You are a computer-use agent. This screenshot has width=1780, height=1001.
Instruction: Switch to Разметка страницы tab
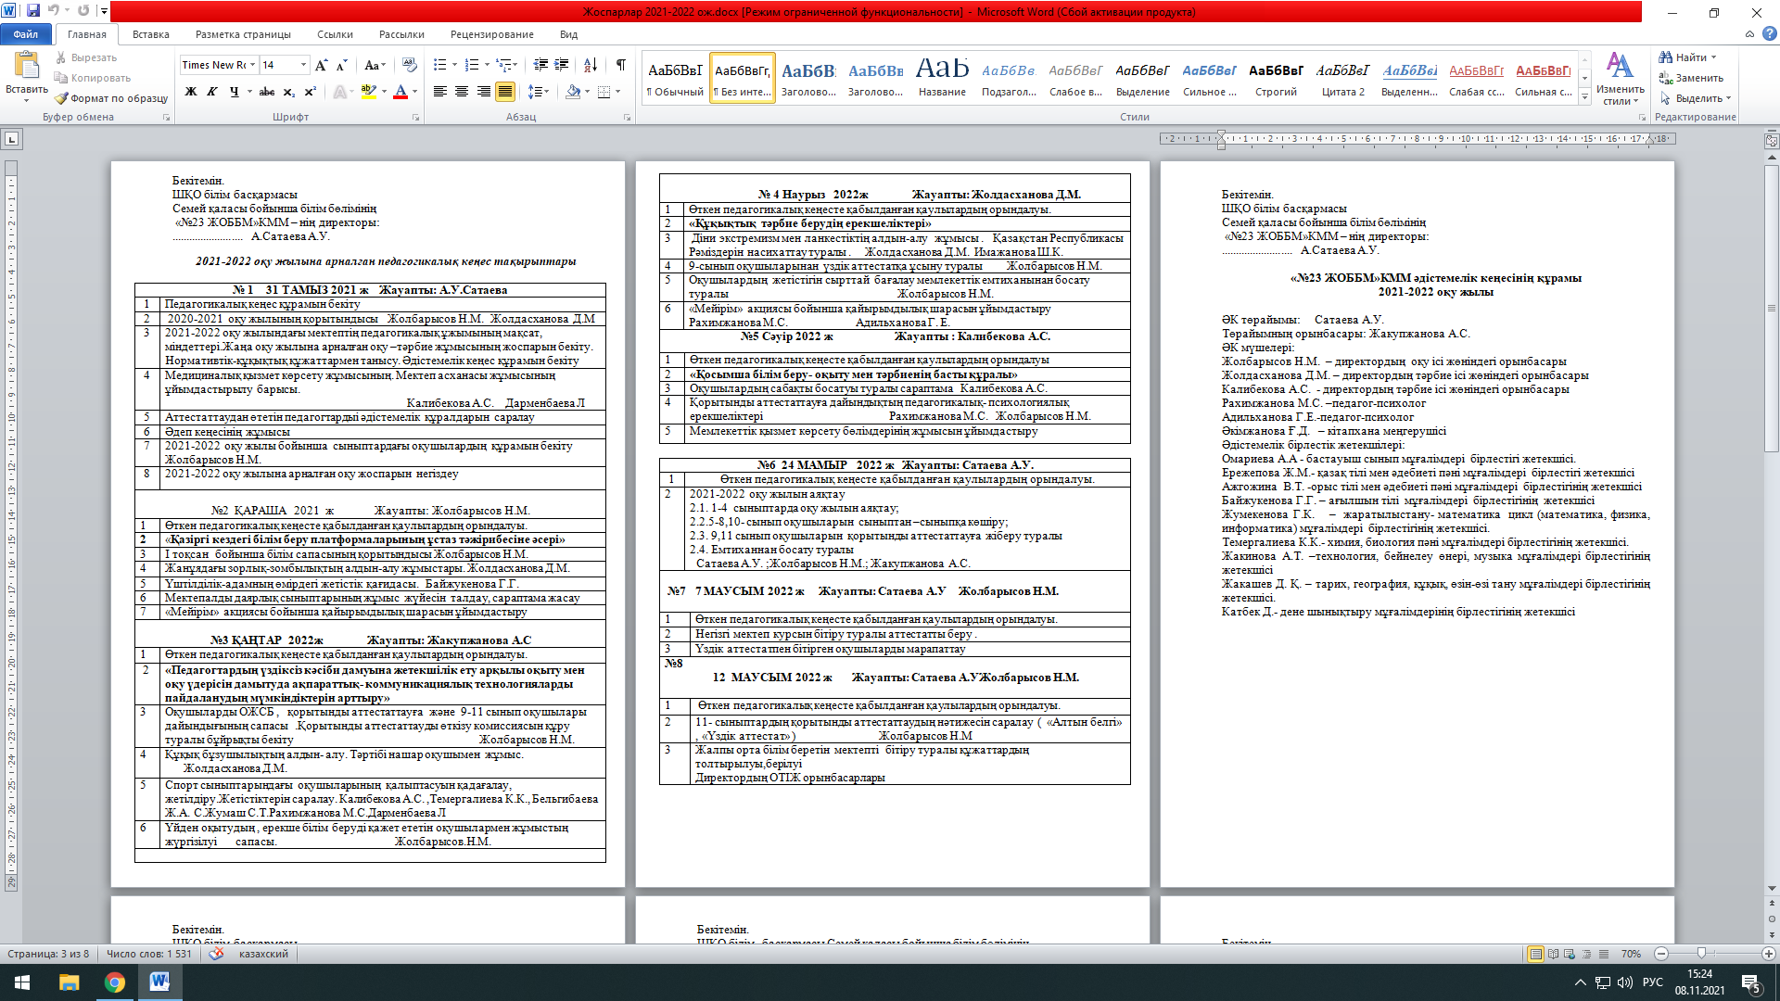(243, 34)
